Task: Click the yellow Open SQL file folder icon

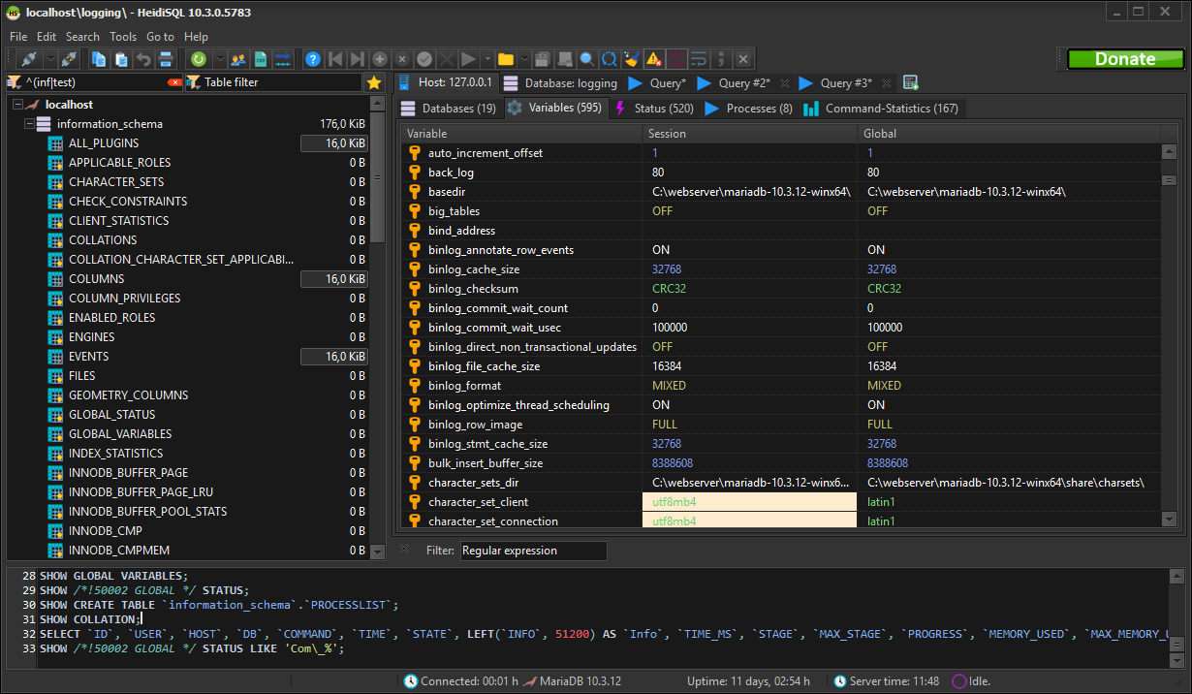Action: coord(506,59)
